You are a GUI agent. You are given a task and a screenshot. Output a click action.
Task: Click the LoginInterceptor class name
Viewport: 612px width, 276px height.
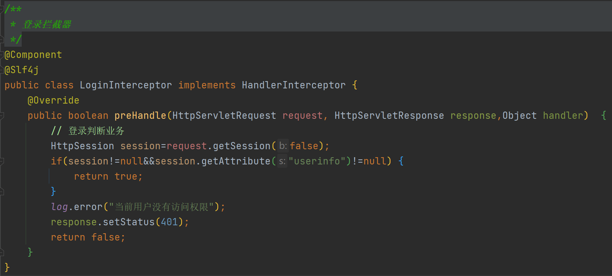pos(126,85)
